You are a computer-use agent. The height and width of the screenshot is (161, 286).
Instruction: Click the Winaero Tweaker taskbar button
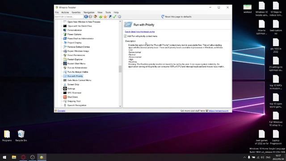[x=42, y=157]
